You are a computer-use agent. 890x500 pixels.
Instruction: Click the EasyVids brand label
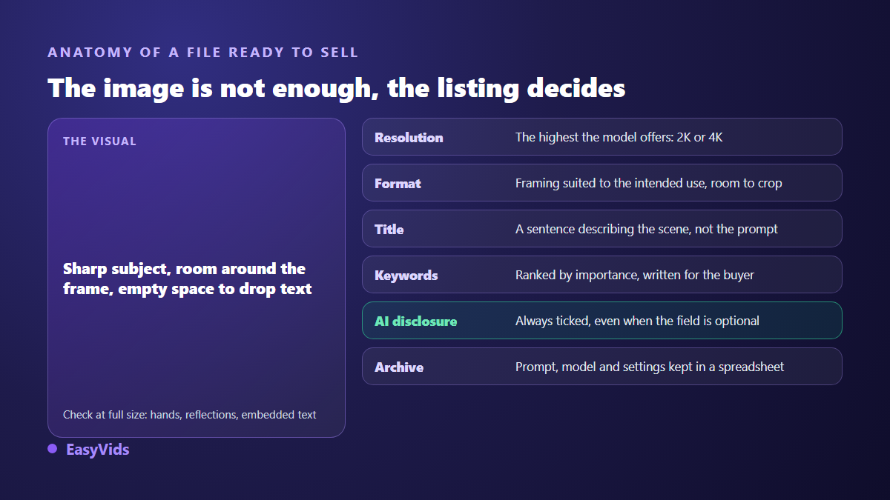pyautogui.click(x=97, y=449)
